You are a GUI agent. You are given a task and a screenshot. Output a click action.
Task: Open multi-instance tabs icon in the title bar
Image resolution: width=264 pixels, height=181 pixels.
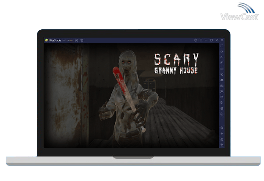(x=82, y=40)
